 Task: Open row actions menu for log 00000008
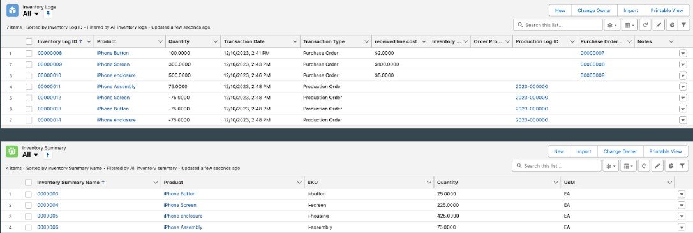(x=683, y=53)
